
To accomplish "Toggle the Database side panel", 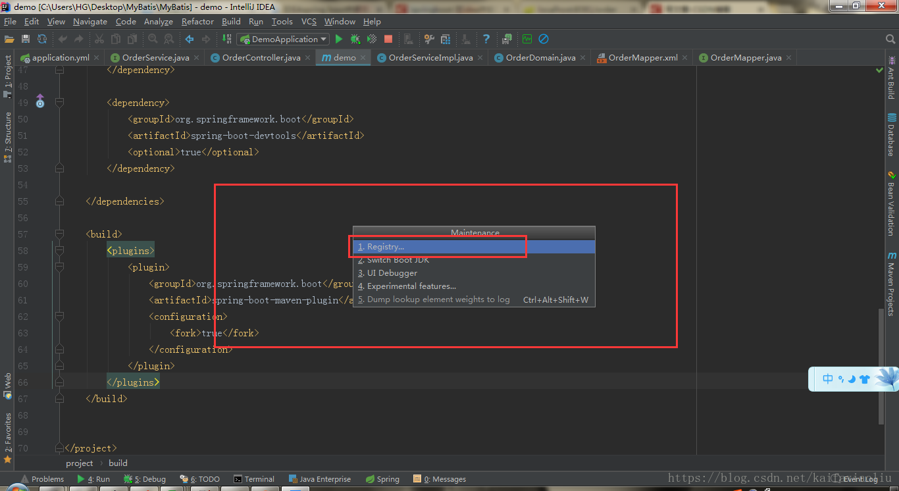I will click(x=892, y=134).
